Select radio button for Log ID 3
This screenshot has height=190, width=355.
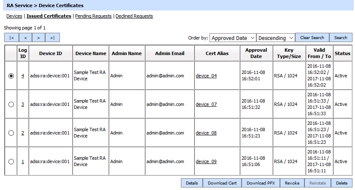tap(11, 104)
